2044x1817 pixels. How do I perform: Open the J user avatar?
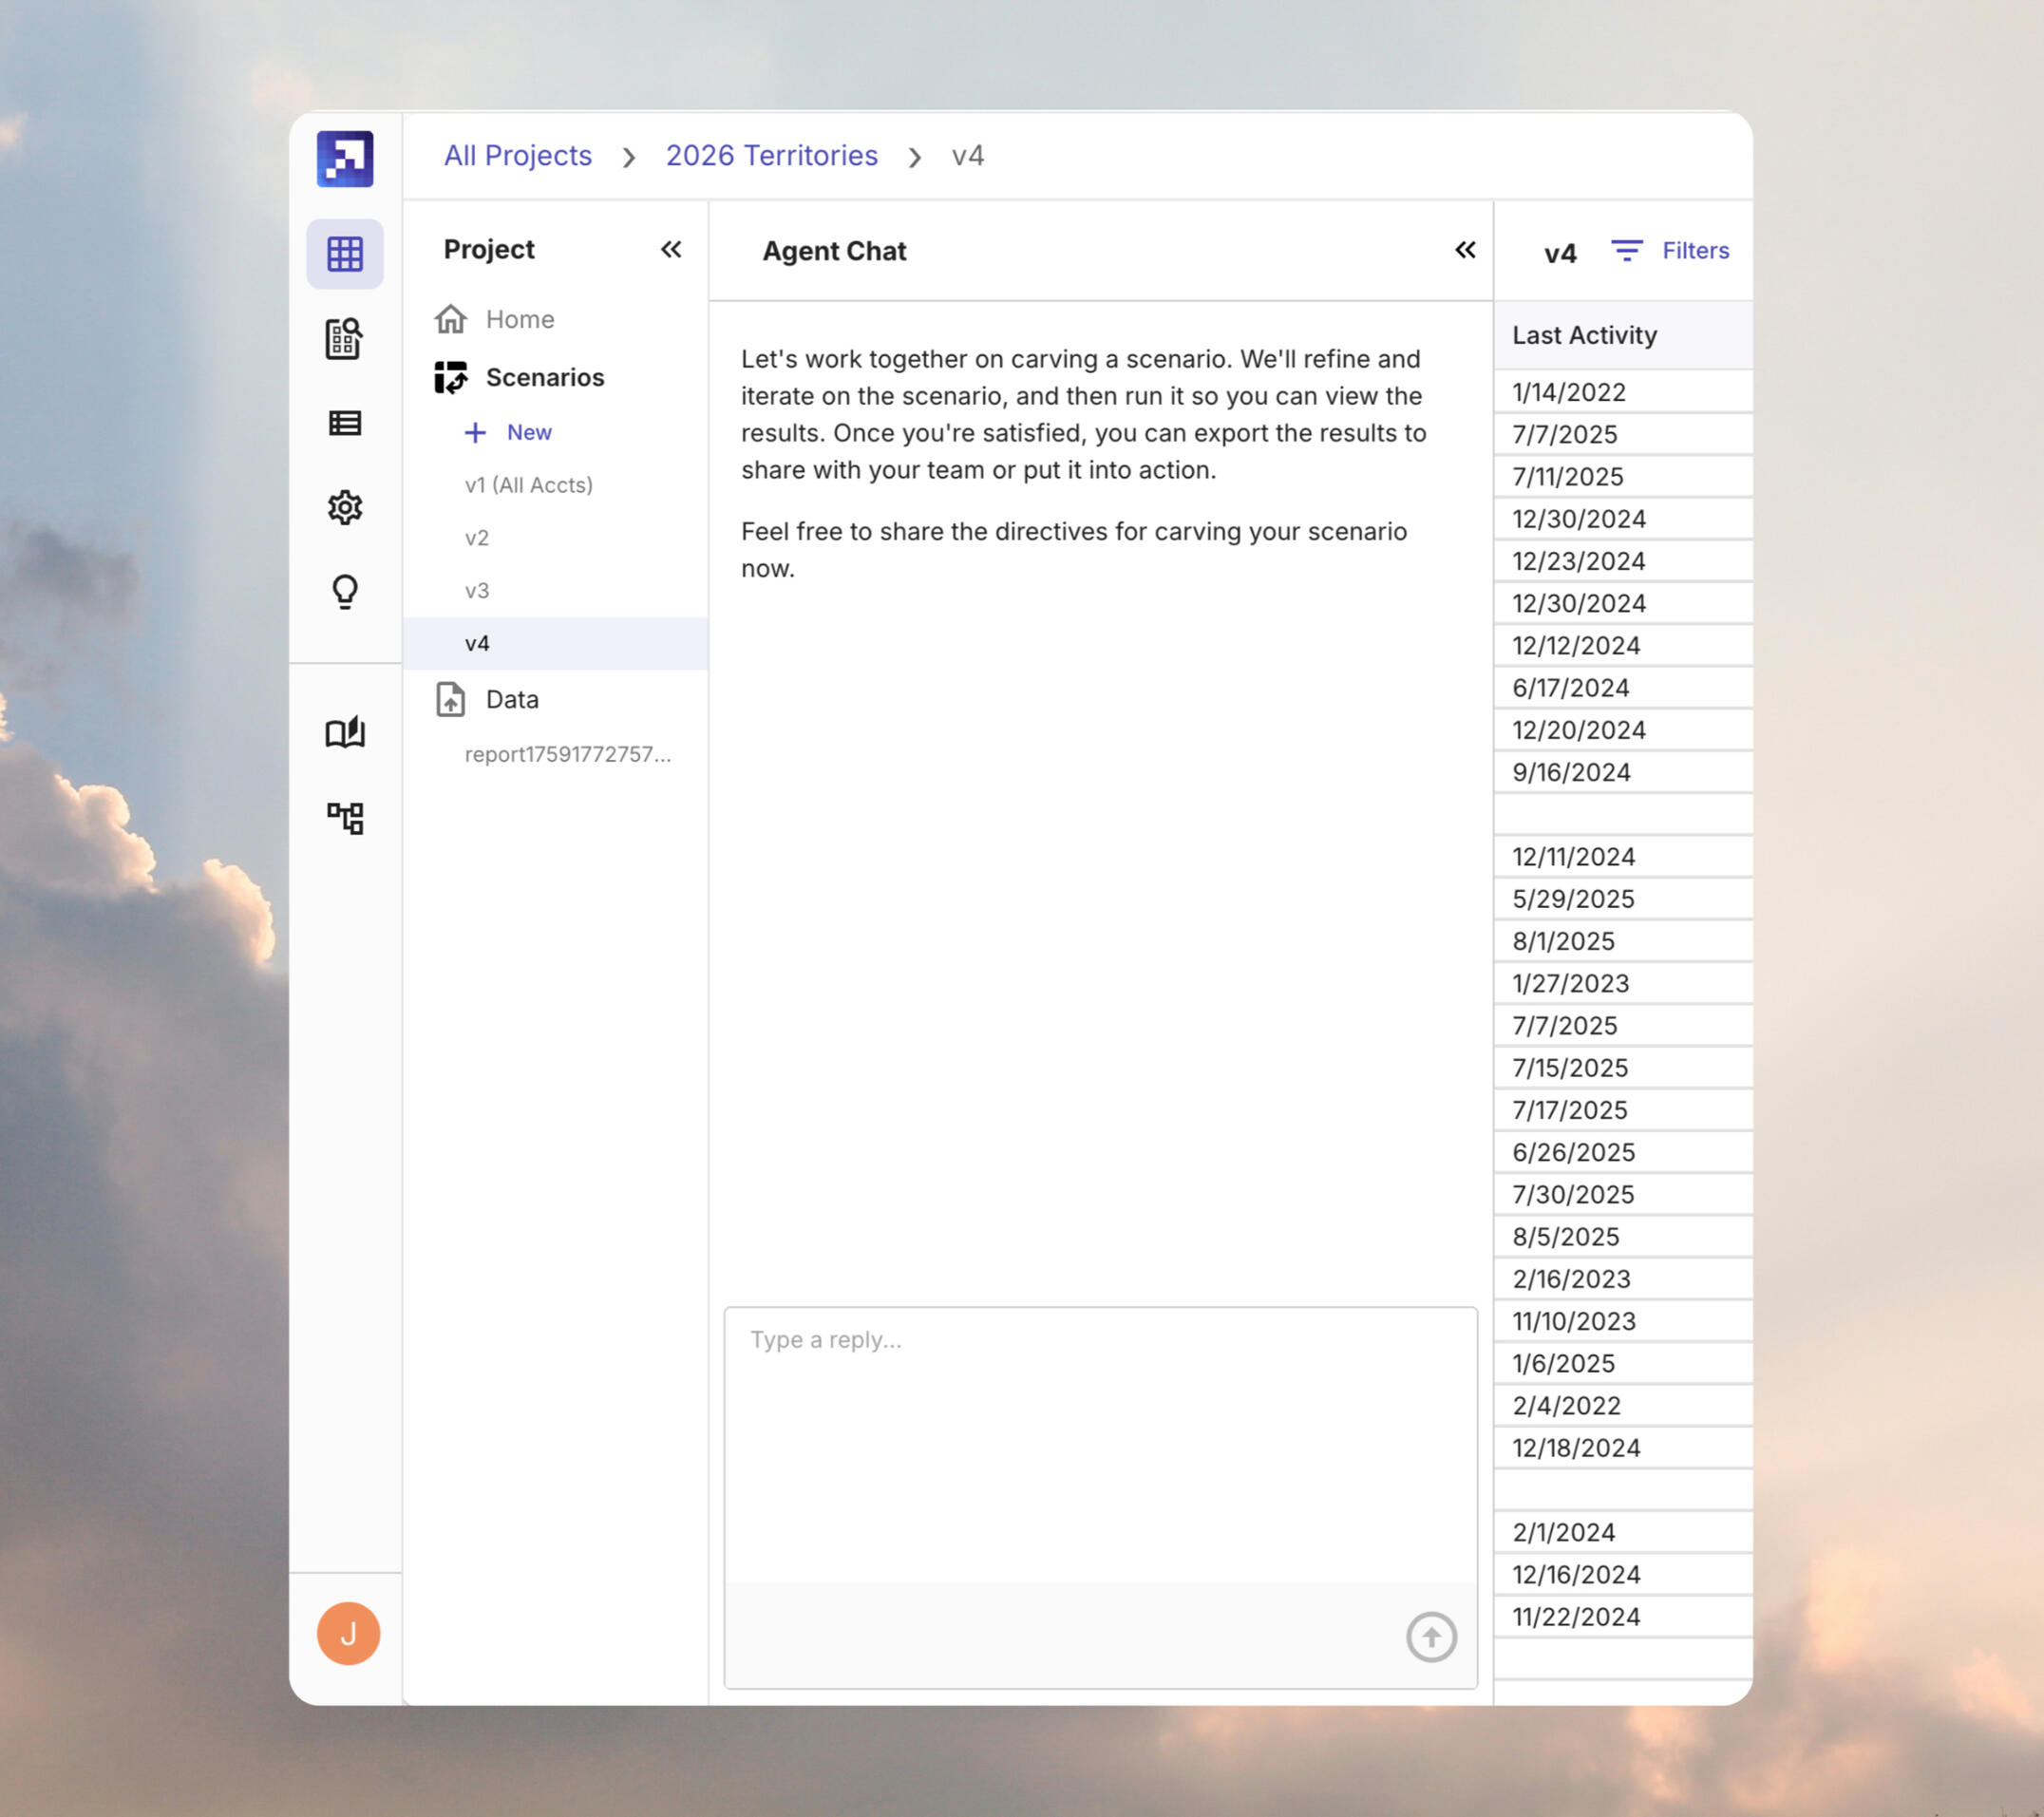[x=348, y=1634]
